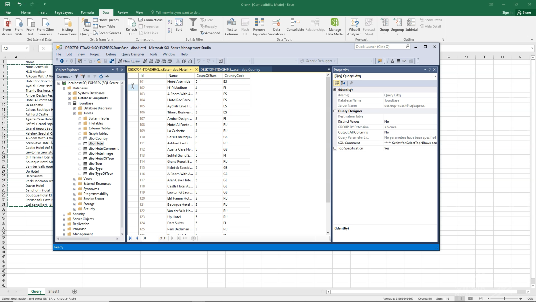Show Criteria pane grid icon in SSMS toolbar
Viewport: 536px width, 302px height.
[x=398, y=61]
